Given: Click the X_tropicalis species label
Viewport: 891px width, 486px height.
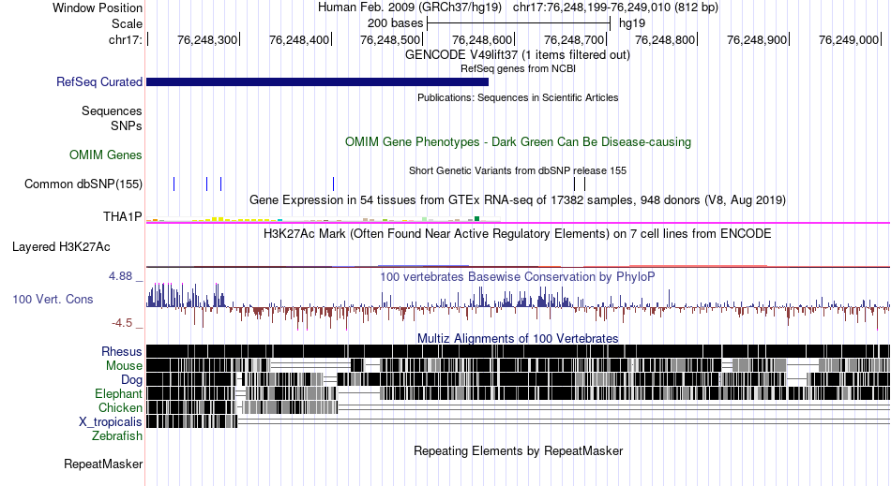Looking at the screenshot, I should tap(111, 422).
